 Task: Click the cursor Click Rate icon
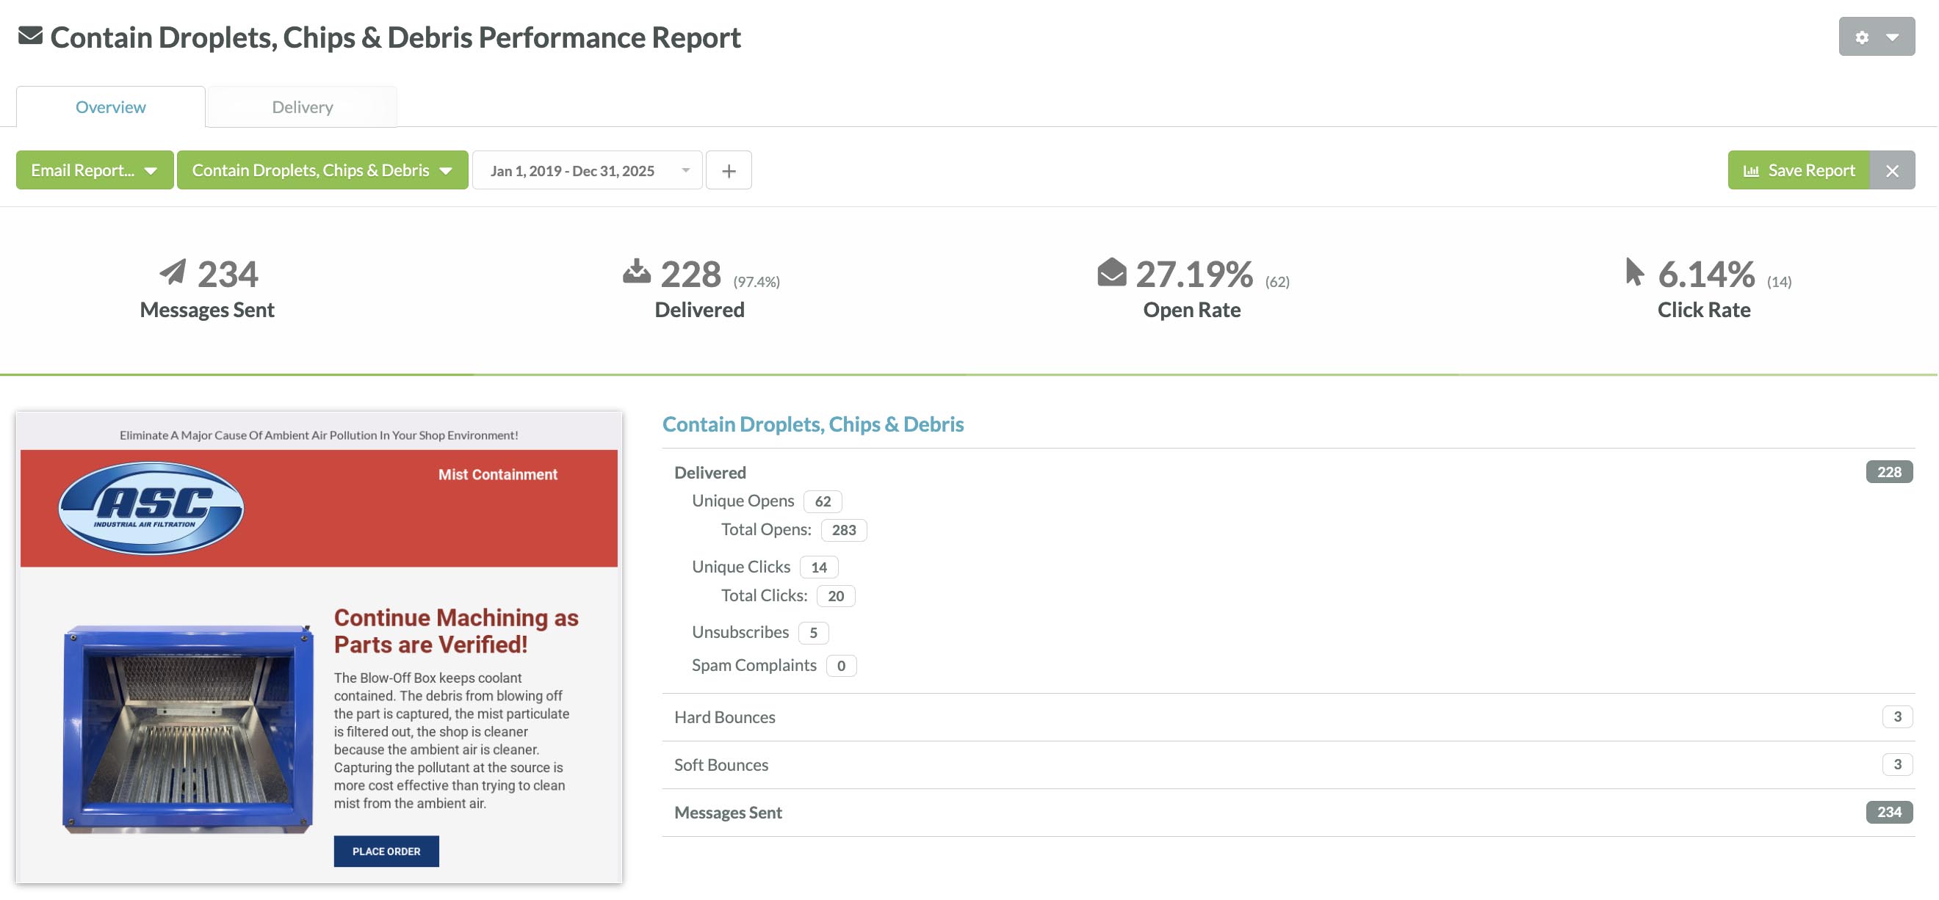point(1633,272)
